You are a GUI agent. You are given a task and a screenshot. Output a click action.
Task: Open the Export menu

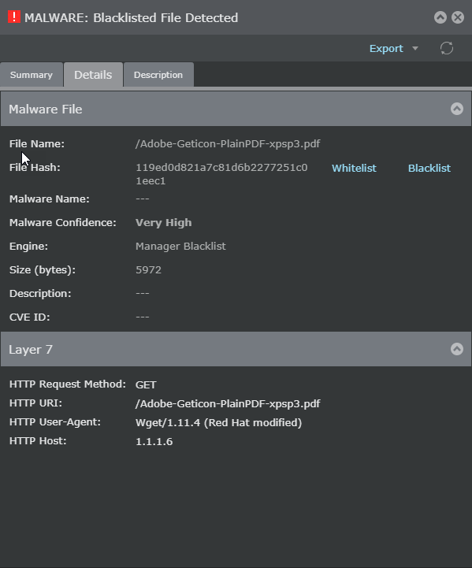click(x=386, y=48)
